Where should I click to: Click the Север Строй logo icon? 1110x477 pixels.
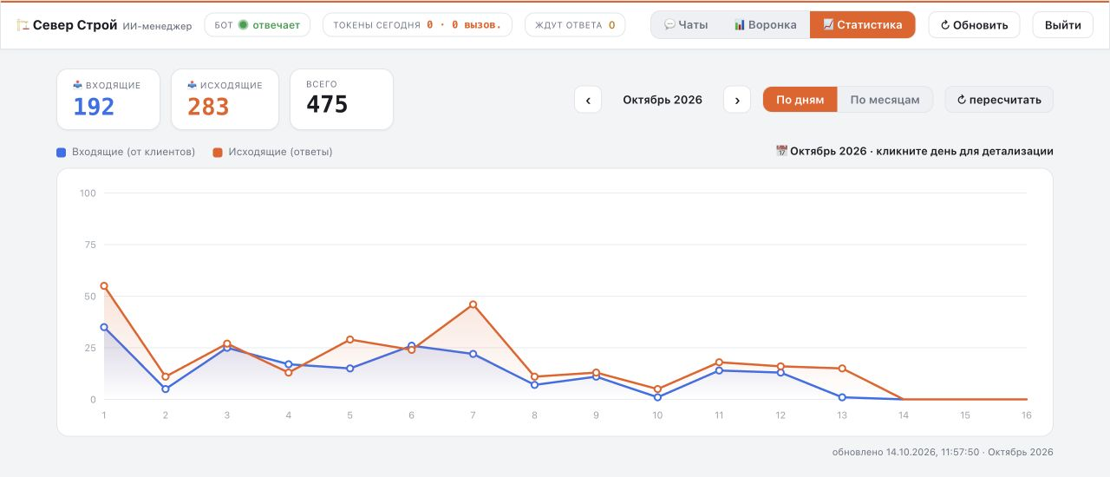pyautogui.click(x=23, y=25)
